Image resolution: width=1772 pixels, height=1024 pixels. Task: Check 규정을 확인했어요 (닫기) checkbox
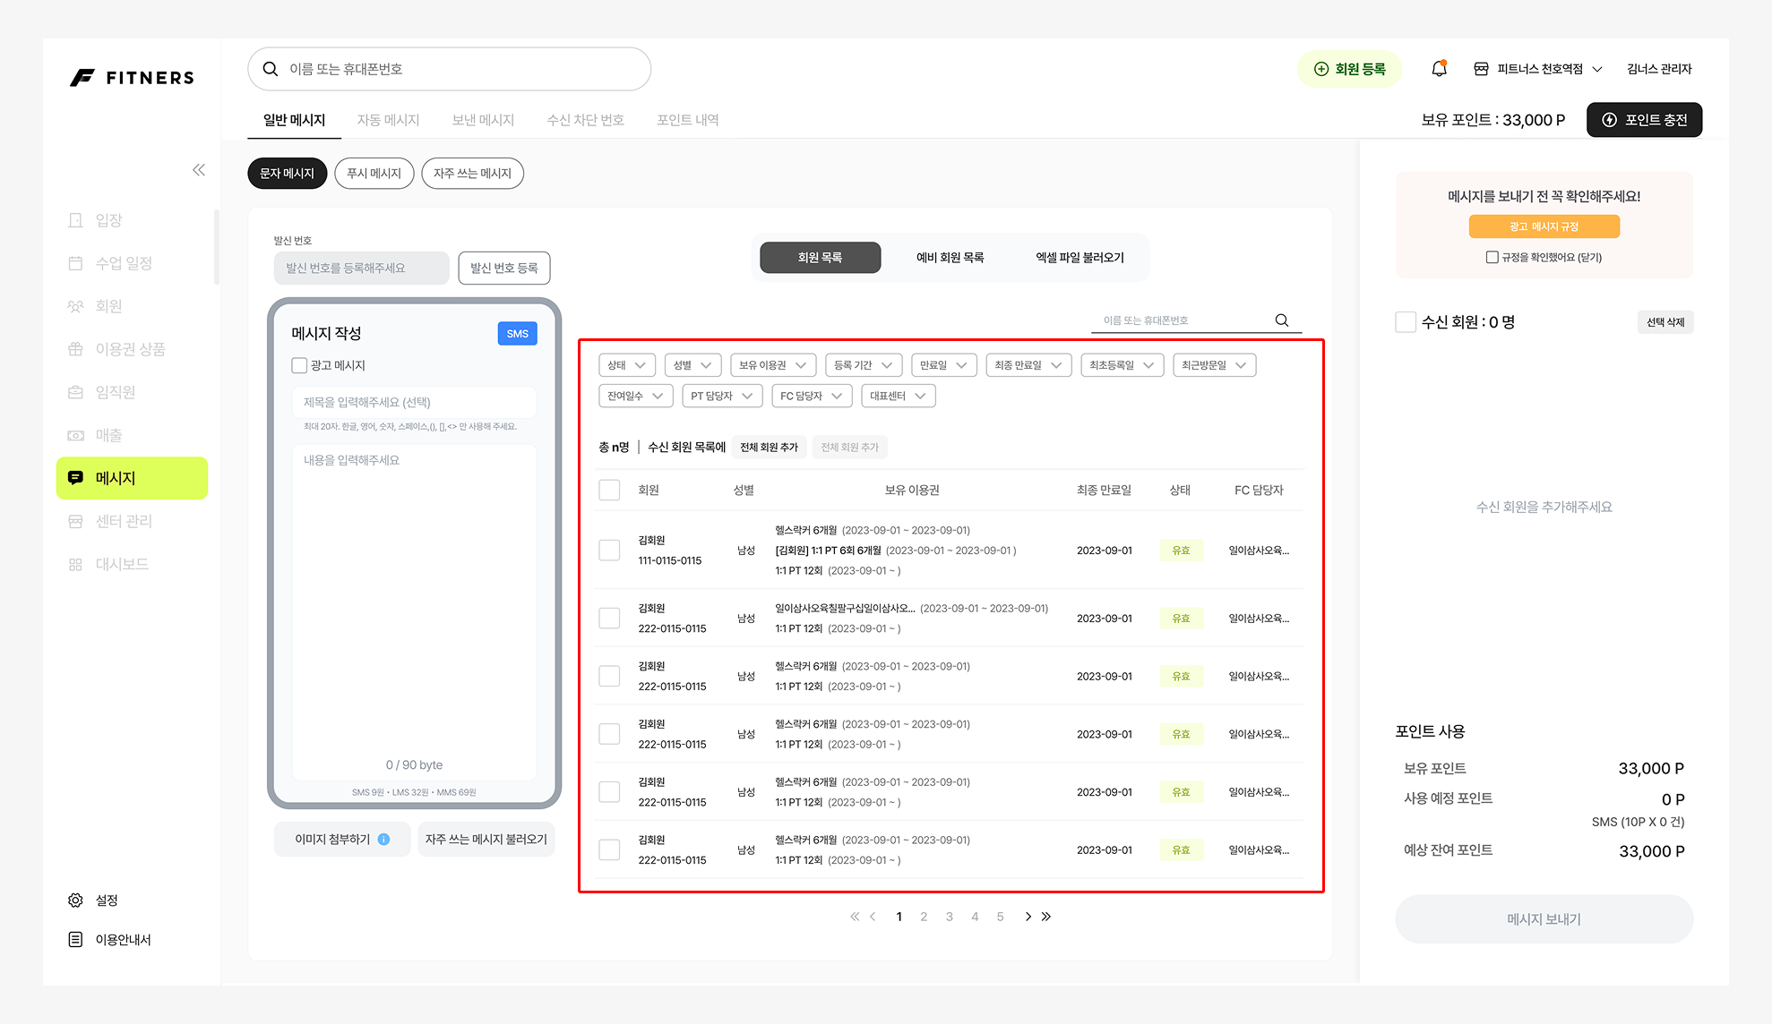click(1492, 257)
